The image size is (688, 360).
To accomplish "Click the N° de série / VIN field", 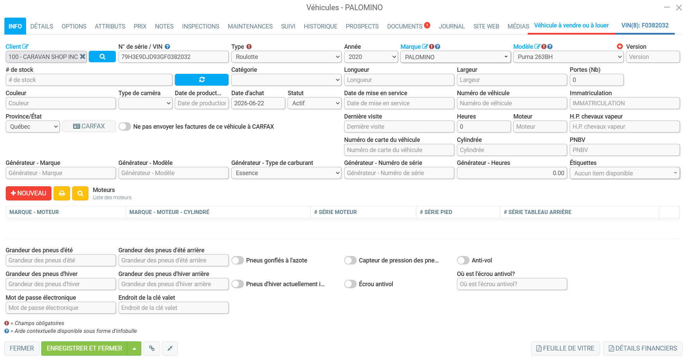I will 173,57.
